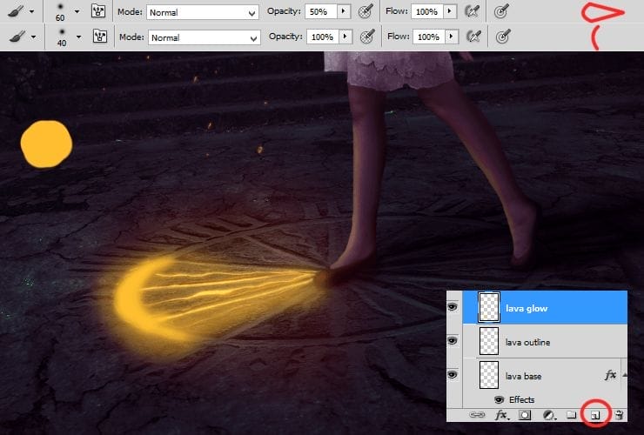The image size is (644, 435).
Task: Create a new group folder icon
Action: (x=572, y=414)
